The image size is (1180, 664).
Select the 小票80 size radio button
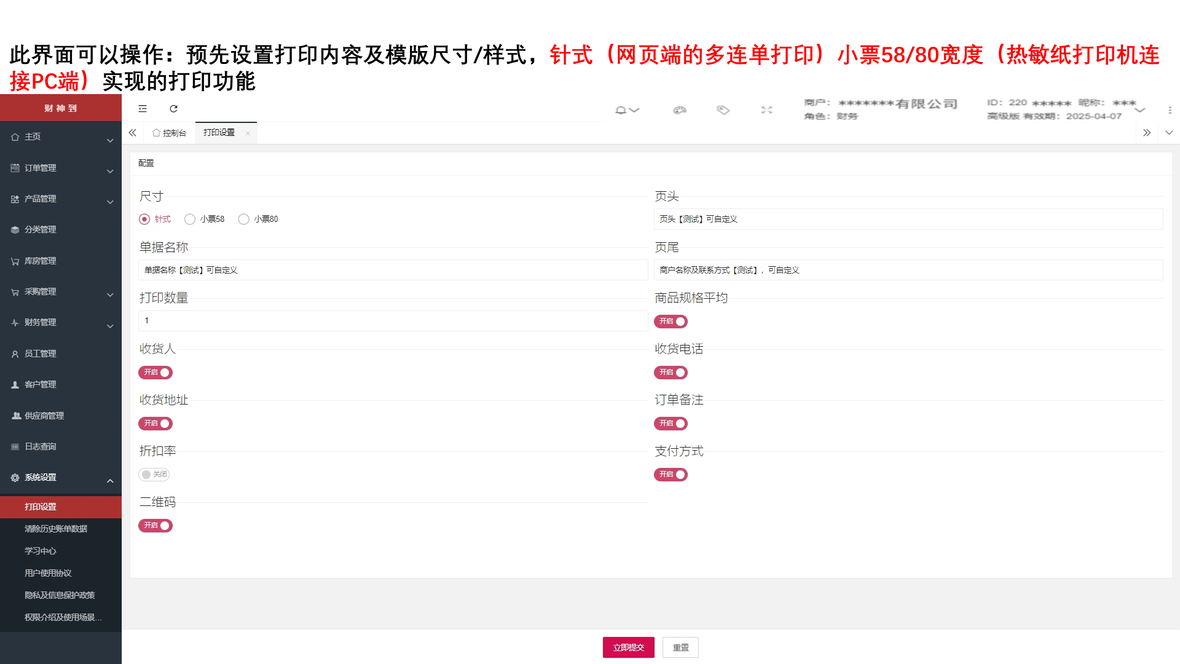(244, 219)
